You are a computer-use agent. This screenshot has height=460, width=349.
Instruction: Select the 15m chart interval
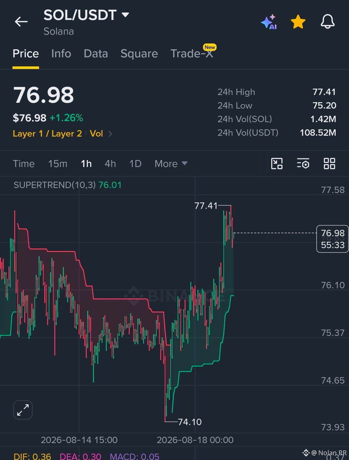(58, 164)
